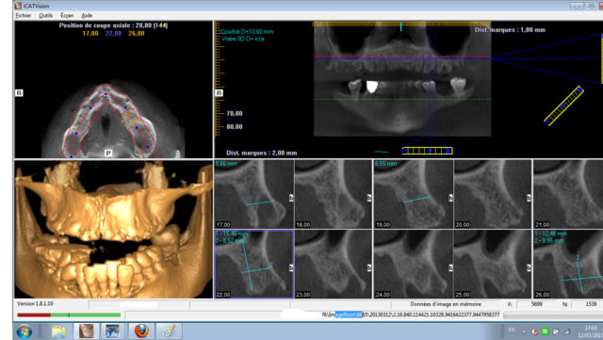Open Windows Explorer from the taskbar

(x=58, y=332)
